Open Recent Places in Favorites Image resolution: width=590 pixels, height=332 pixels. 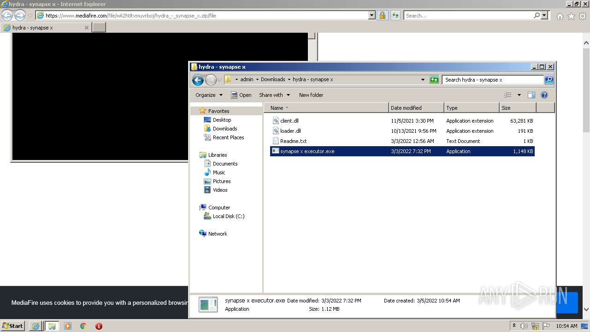pyautogui.click(x=228, y=137)
